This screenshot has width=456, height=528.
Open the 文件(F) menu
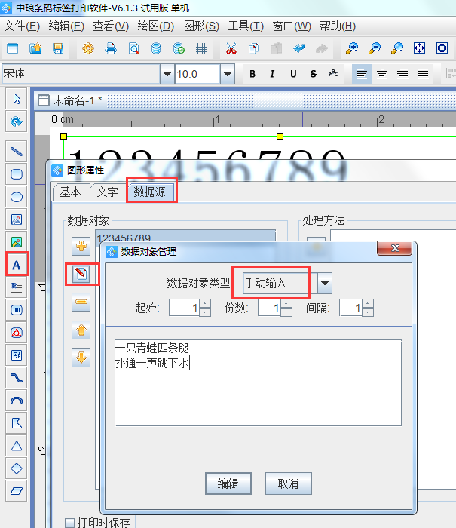tap(22, 26)
